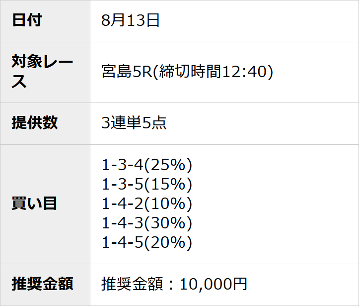Click the 推奨金額： label before 10,000円
Screen dimensions: 359x306
pyautogui.click(x=137, y=284)
